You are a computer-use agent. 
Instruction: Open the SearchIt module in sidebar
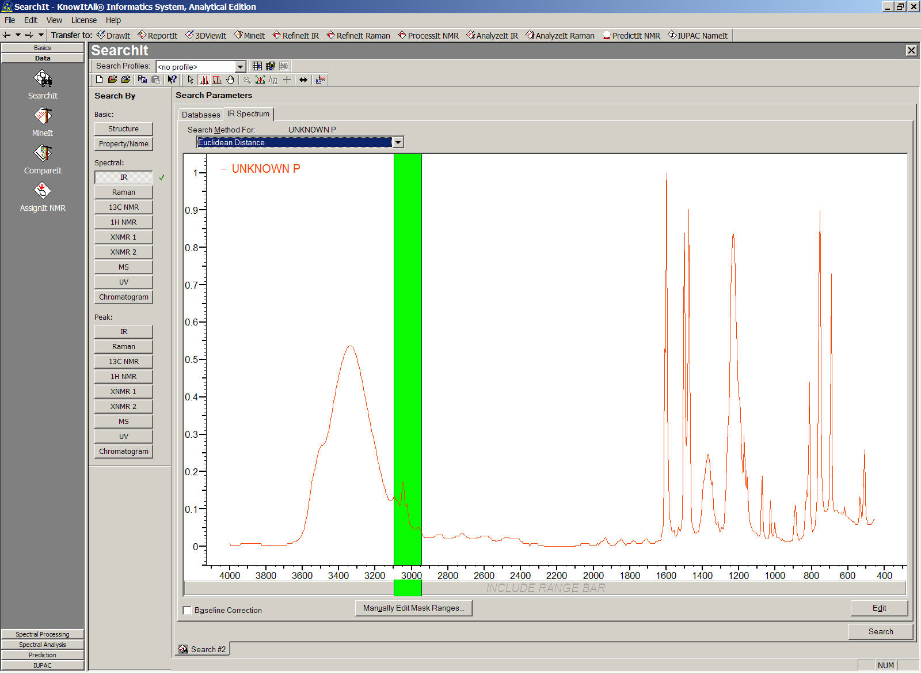(43, 84)
